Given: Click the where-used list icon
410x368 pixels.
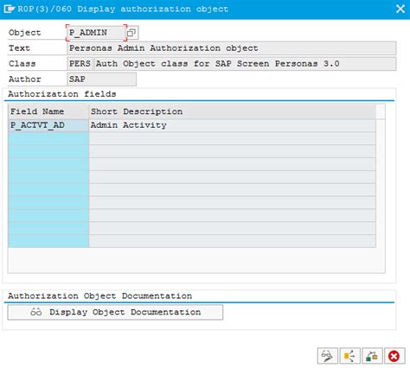Looking at the screenshot, I should coord(349,356).
